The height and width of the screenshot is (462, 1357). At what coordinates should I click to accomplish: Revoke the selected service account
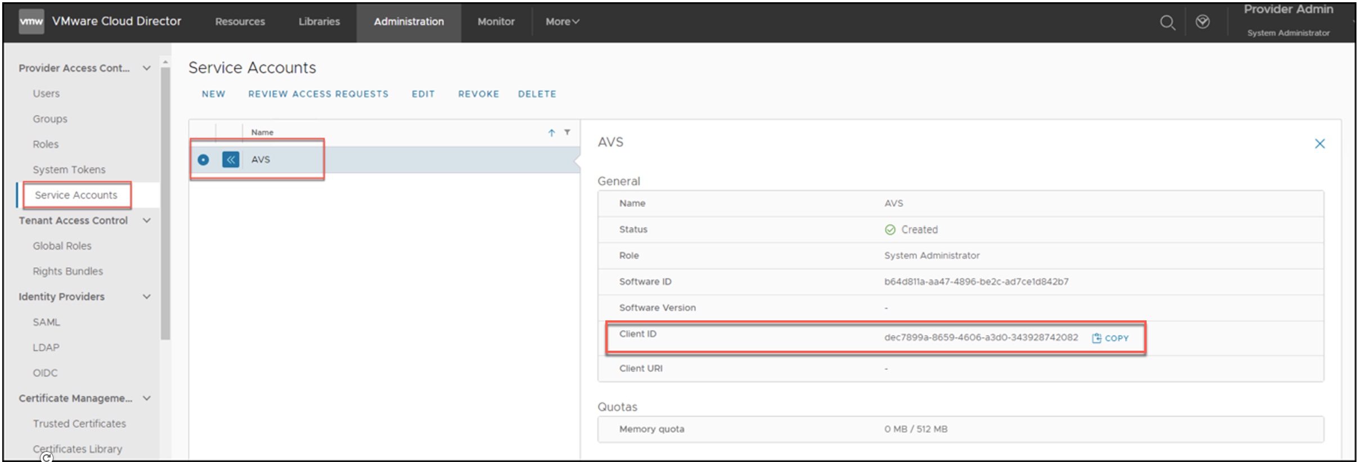(x=478, y=94)
